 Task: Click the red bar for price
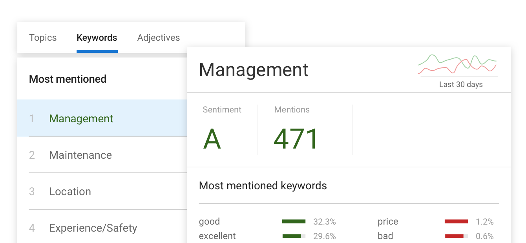click(456, 222)
